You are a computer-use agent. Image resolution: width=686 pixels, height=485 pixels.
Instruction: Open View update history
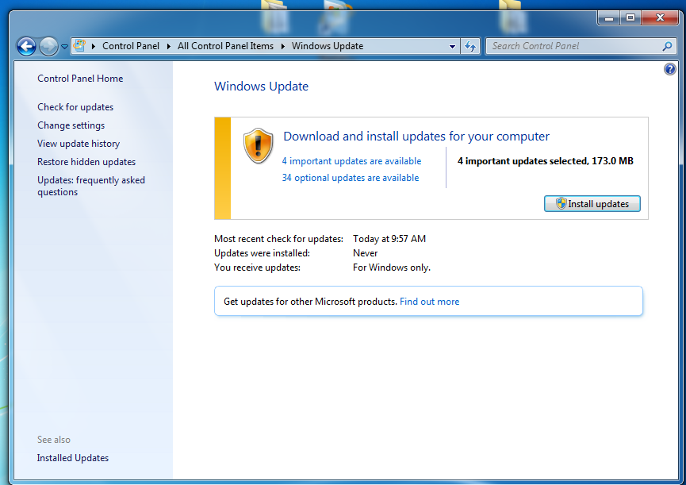[x=79, y=144]
